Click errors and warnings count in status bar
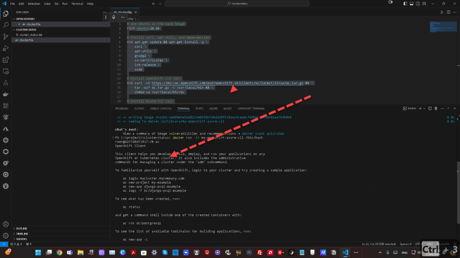The height and width of the screenshot is (258, 460). [x=16, y=244]
